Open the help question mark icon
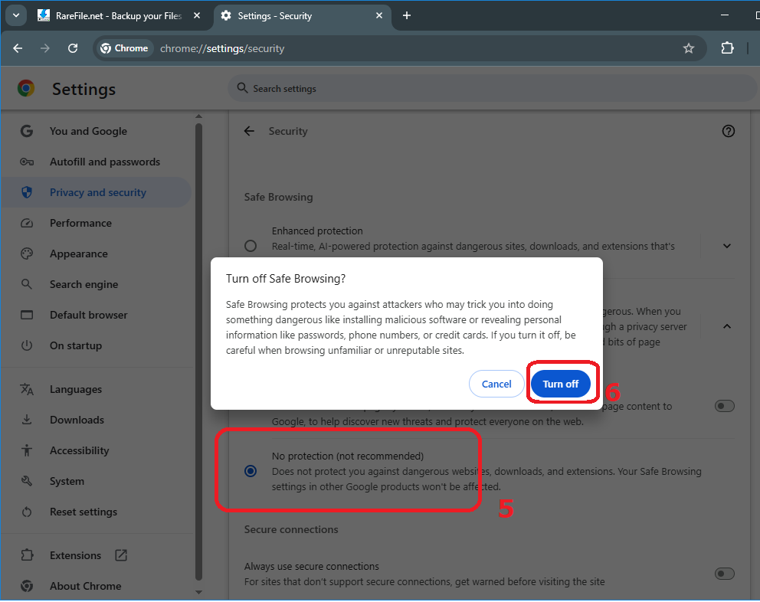760x602 pixels. point(728,131)
